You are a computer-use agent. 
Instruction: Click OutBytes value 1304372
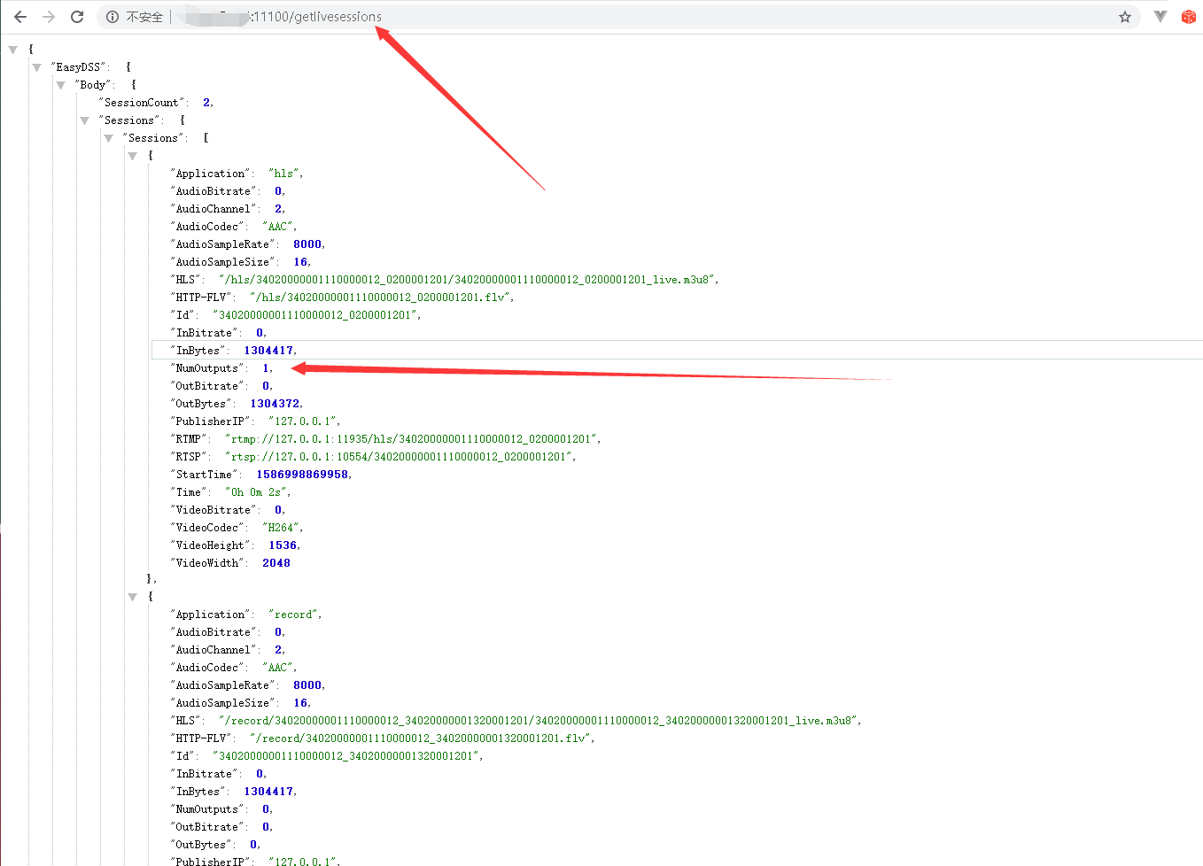tap(276, 404)
